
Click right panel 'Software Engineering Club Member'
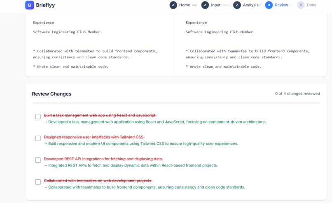[220, 32]
